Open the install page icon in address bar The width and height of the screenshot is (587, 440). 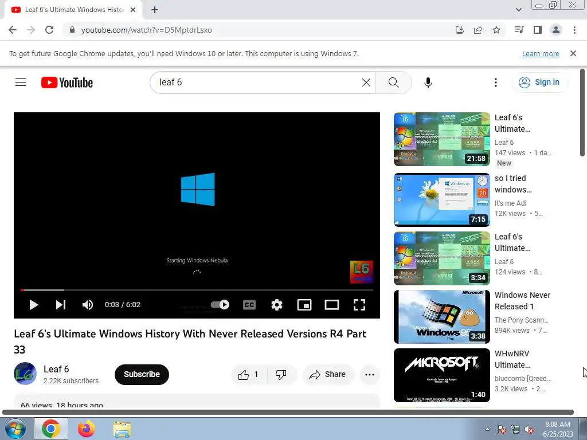(459, 30)
